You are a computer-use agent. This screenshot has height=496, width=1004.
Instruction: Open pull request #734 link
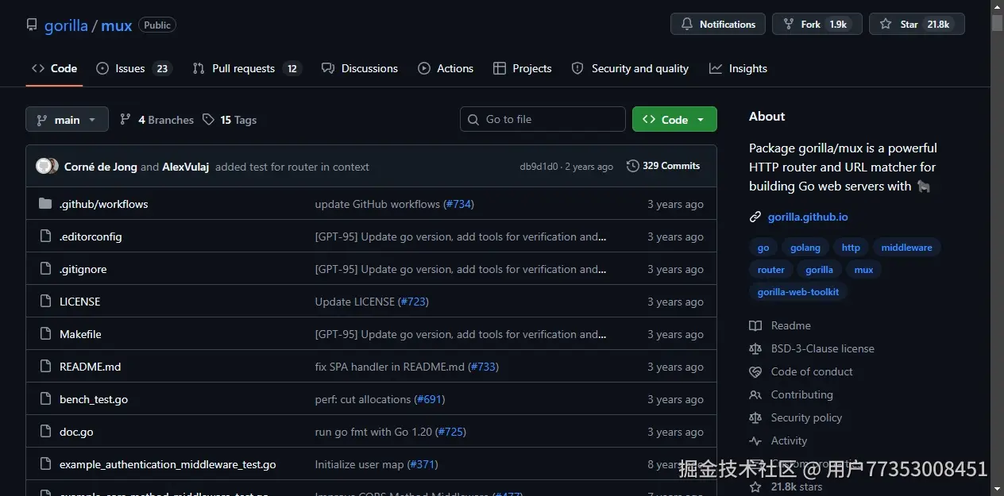tap(458, 204)
